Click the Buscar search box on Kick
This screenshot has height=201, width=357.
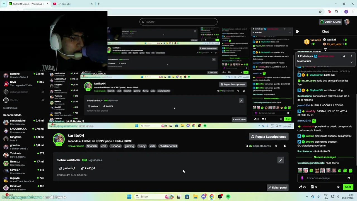coord(178,22)
